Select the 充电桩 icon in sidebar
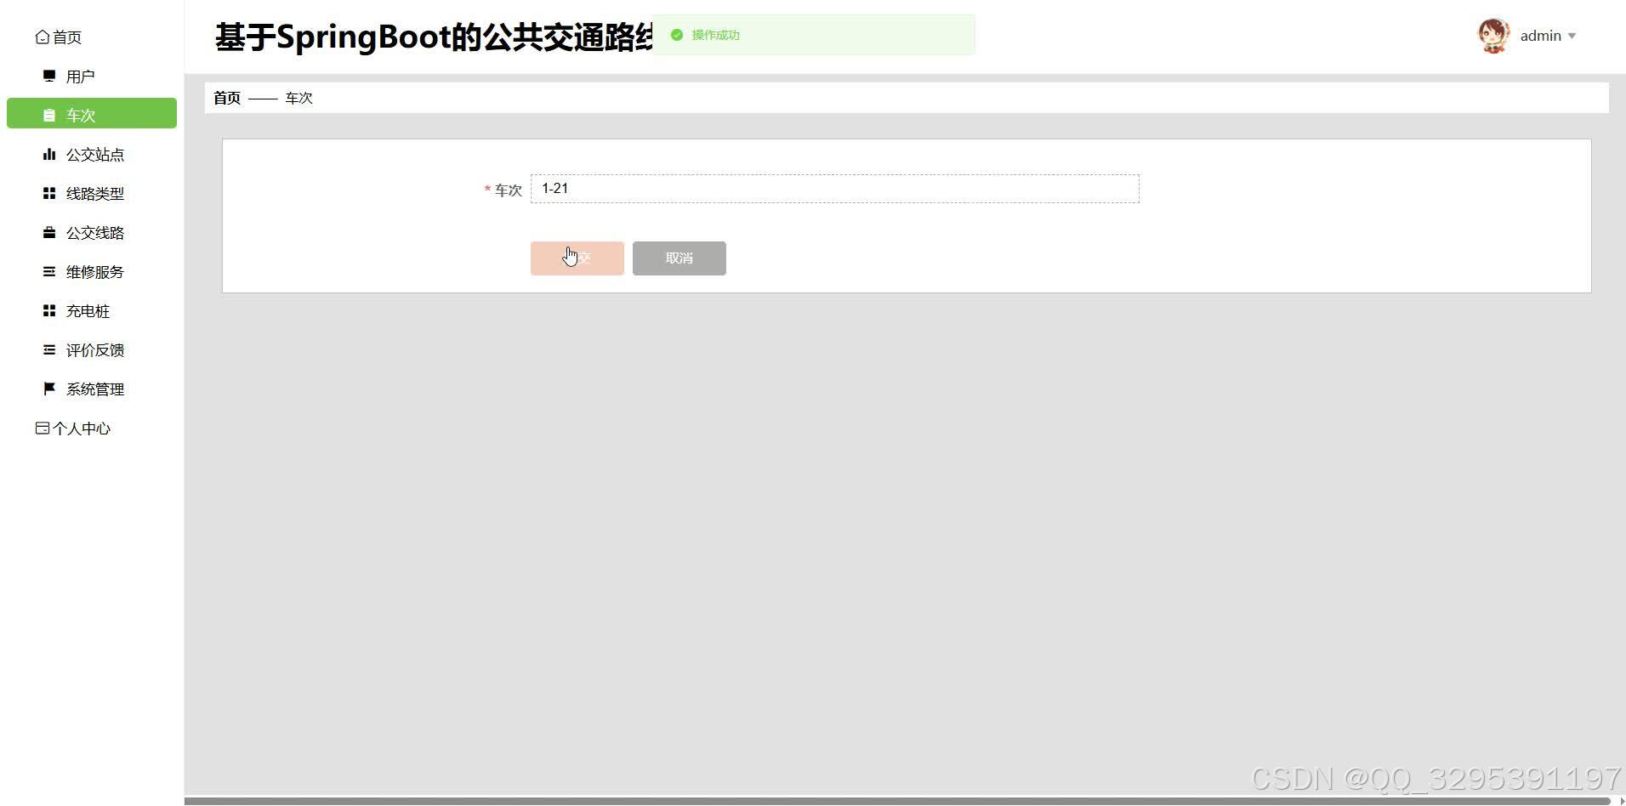 (x=48, y=310)
